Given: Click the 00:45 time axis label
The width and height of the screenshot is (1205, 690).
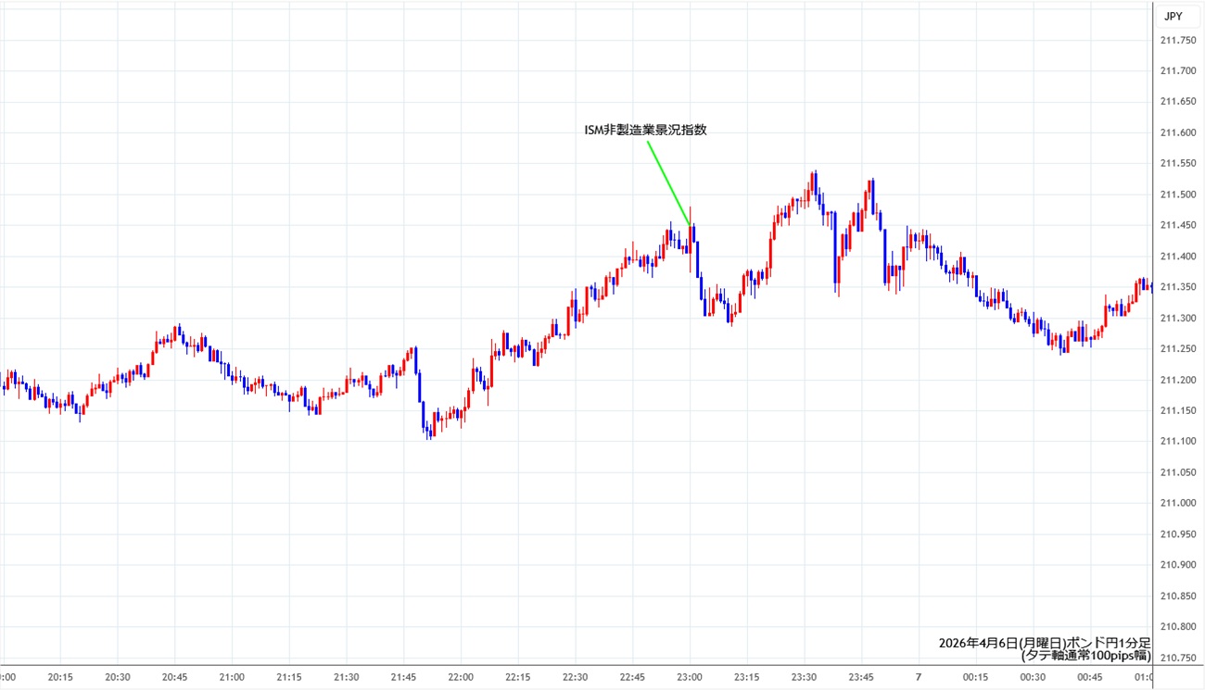Looking at the screenshot, I should point(1089,677).
